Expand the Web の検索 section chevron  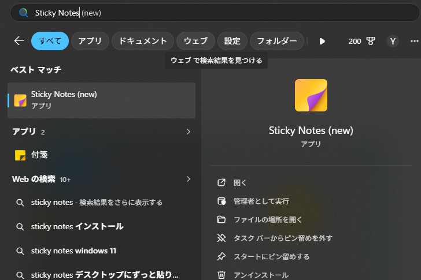189,179
